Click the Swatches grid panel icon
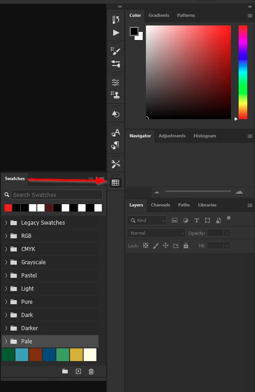Screen dimensions: 255x392 coord(115,183)
